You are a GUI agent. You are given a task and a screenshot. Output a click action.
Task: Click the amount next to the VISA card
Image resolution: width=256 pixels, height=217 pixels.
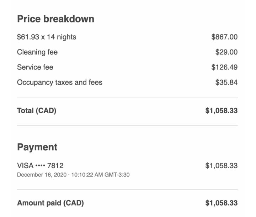coord(222,165)
